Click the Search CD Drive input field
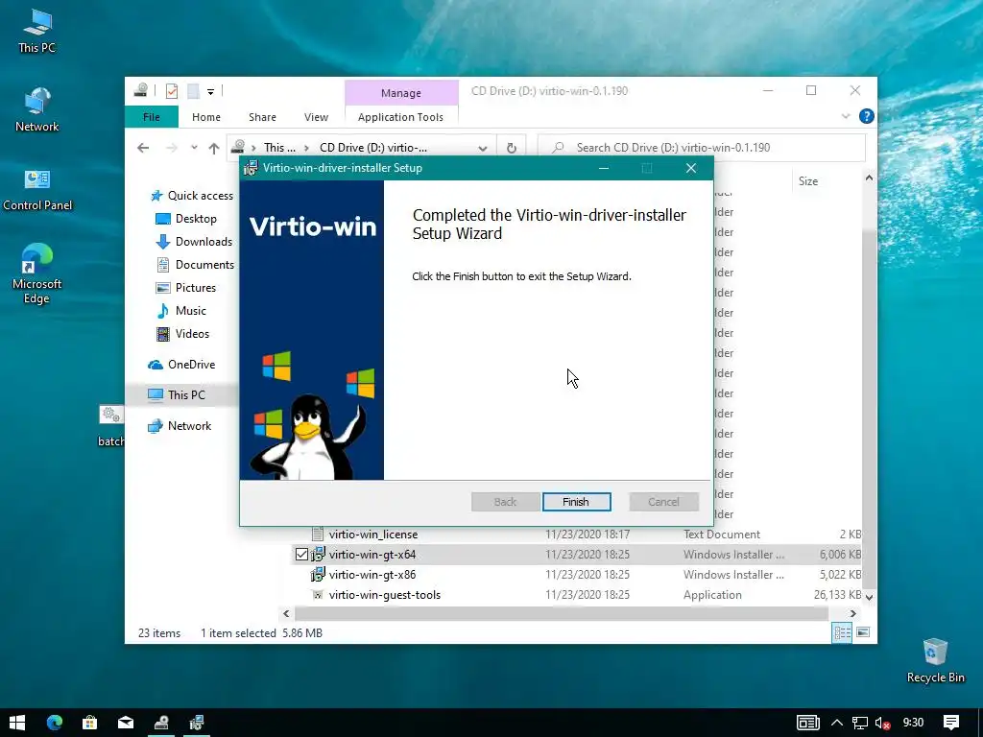This screenshot has height=737, width=983. (x=702, y=148)
